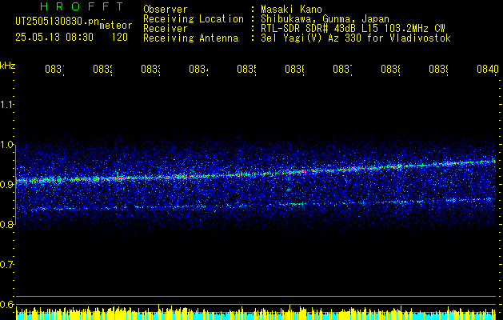Click the Observer label

click(x=166, y=10)
